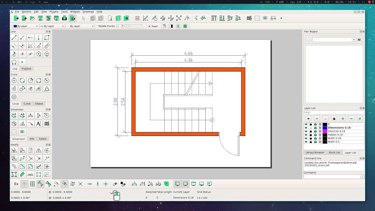
Task: Click the Edit Layer attributes icon
Action: 360,119
